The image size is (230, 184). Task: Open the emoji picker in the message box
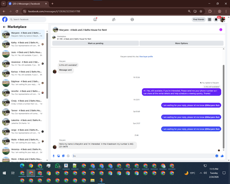point(217,156)
